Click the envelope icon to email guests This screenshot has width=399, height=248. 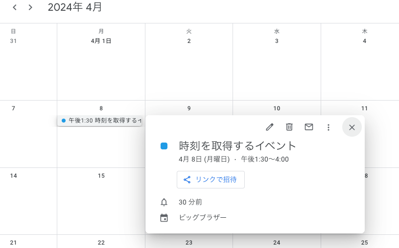pos(309,127)
